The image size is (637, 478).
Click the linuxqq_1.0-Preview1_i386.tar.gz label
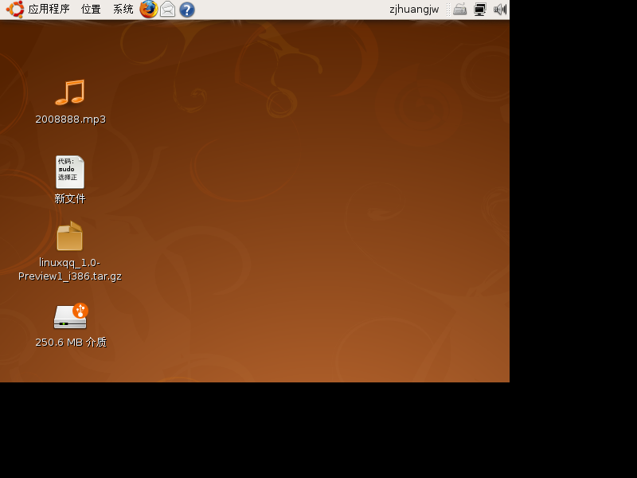click(70, 269)
